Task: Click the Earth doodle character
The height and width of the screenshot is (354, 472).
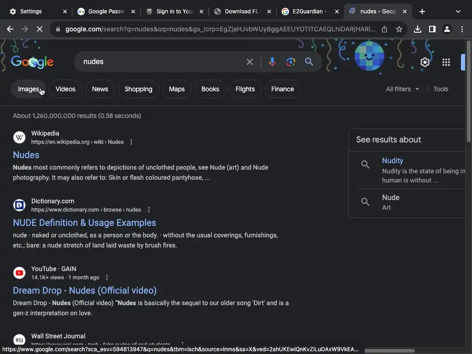Action: [369, 56]
